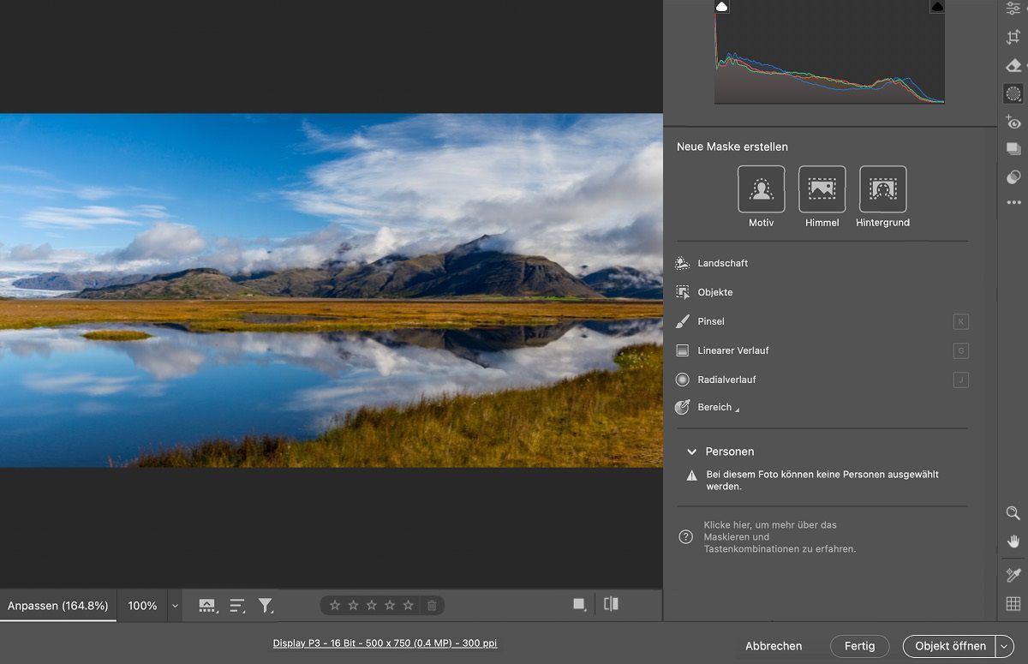This screenshot has height=664, width=1028.
Task: Open the zoom level dropdown chevron
Action: tap(176, 606)
